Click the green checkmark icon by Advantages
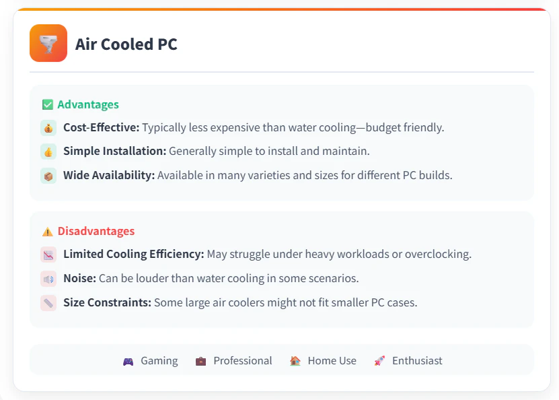This screenshot has width=559, height=400. pos(46,104)
